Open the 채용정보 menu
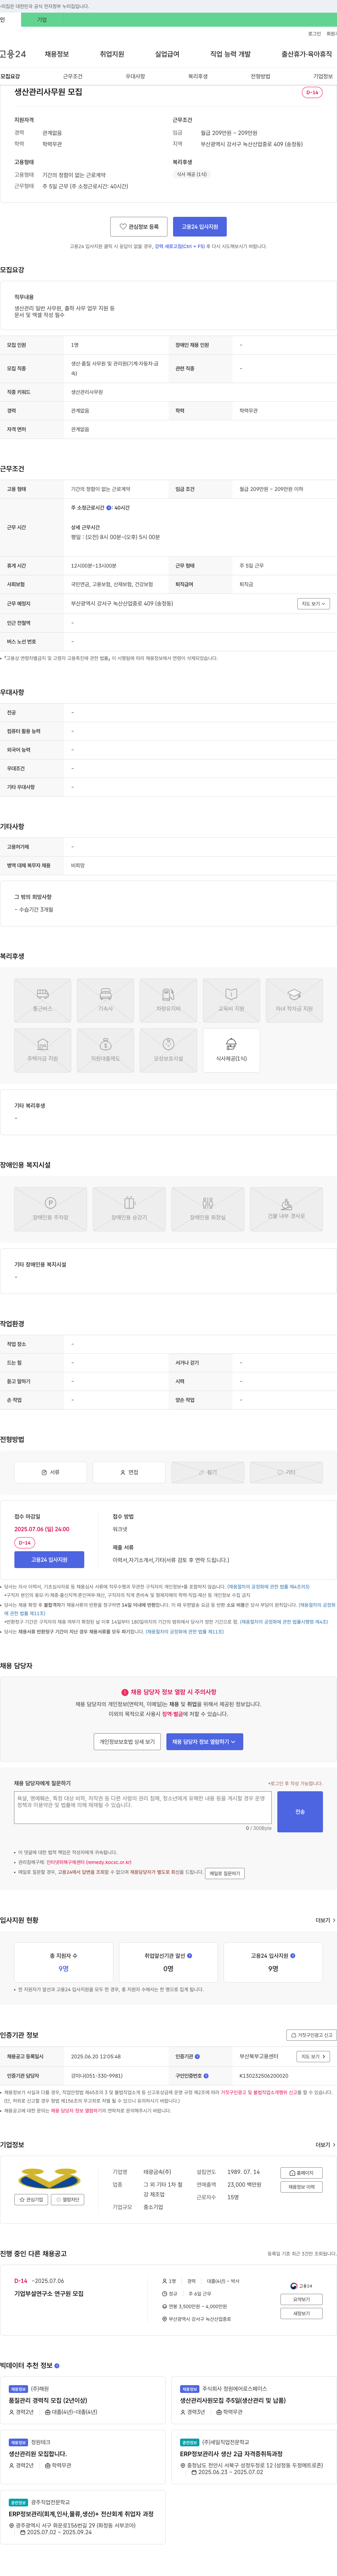 [x=57, y=54]
